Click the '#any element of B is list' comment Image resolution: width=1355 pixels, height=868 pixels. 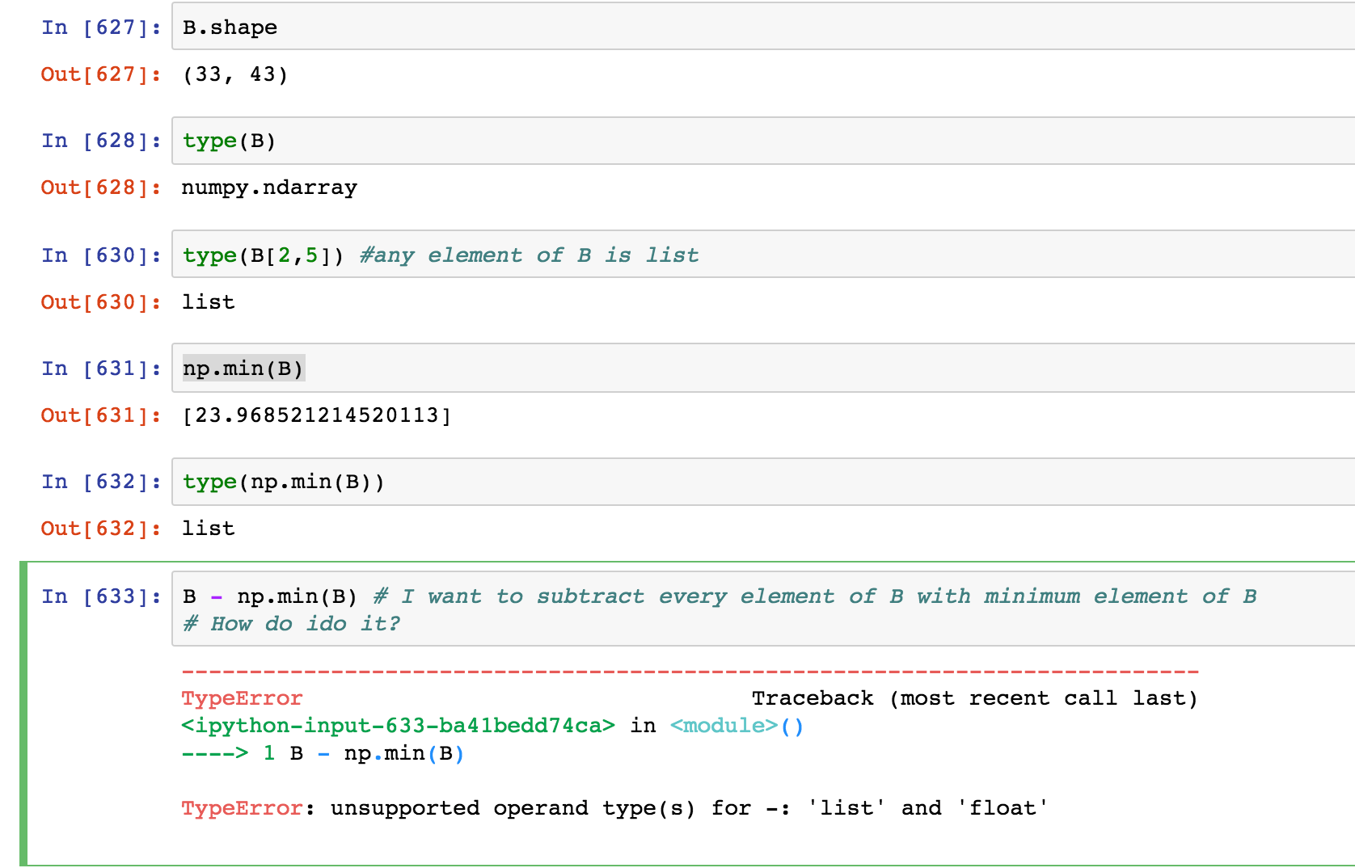[x=529, y=255]
